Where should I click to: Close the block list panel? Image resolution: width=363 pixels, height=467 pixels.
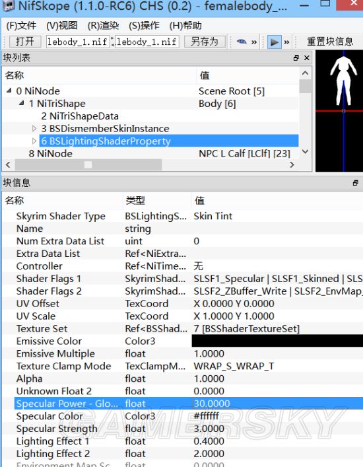(307, 58)
